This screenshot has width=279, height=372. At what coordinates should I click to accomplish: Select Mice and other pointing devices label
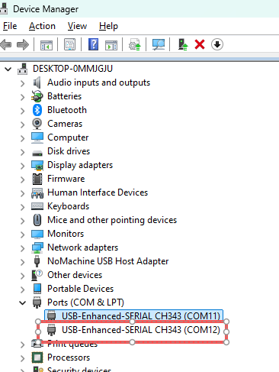tap(112, 220)
